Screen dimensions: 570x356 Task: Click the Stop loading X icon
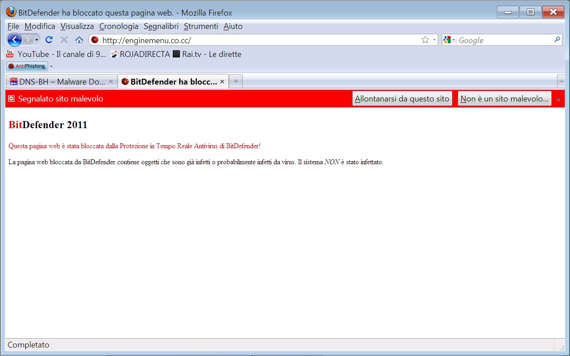[64, 40]
